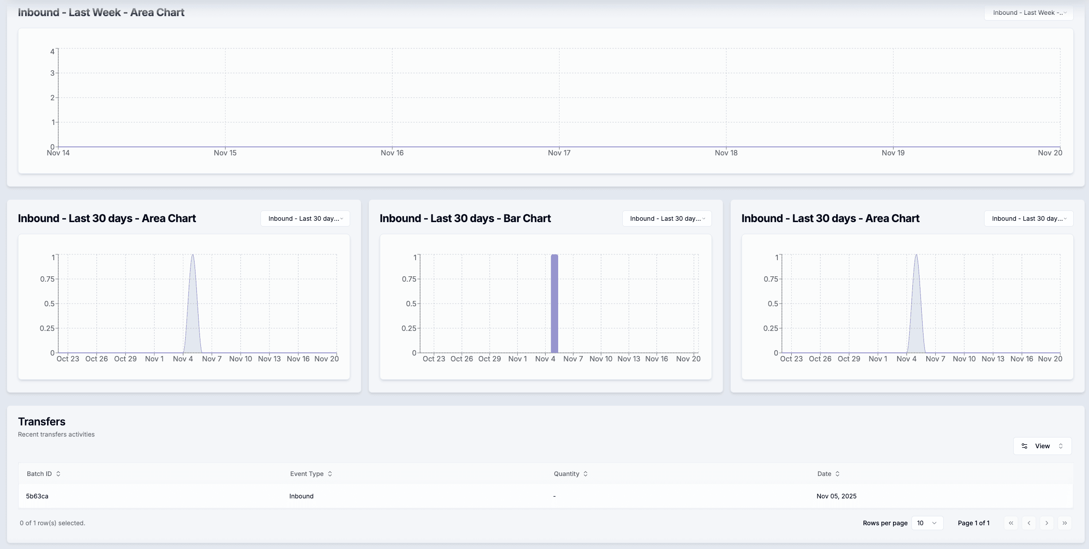Click Quantity column sort icon

[586, 474]
